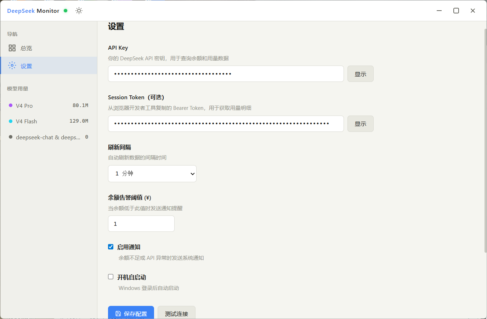This screenshot has height=319, width=487.
Task: Maximize the DeepSeek Monitor window
Action: (x=456, y=11)
